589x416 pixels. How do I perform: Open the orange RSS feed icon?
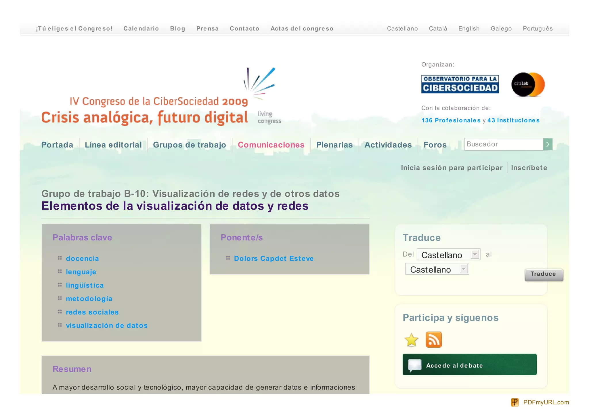pyautogui.click(x=433, y=340)
